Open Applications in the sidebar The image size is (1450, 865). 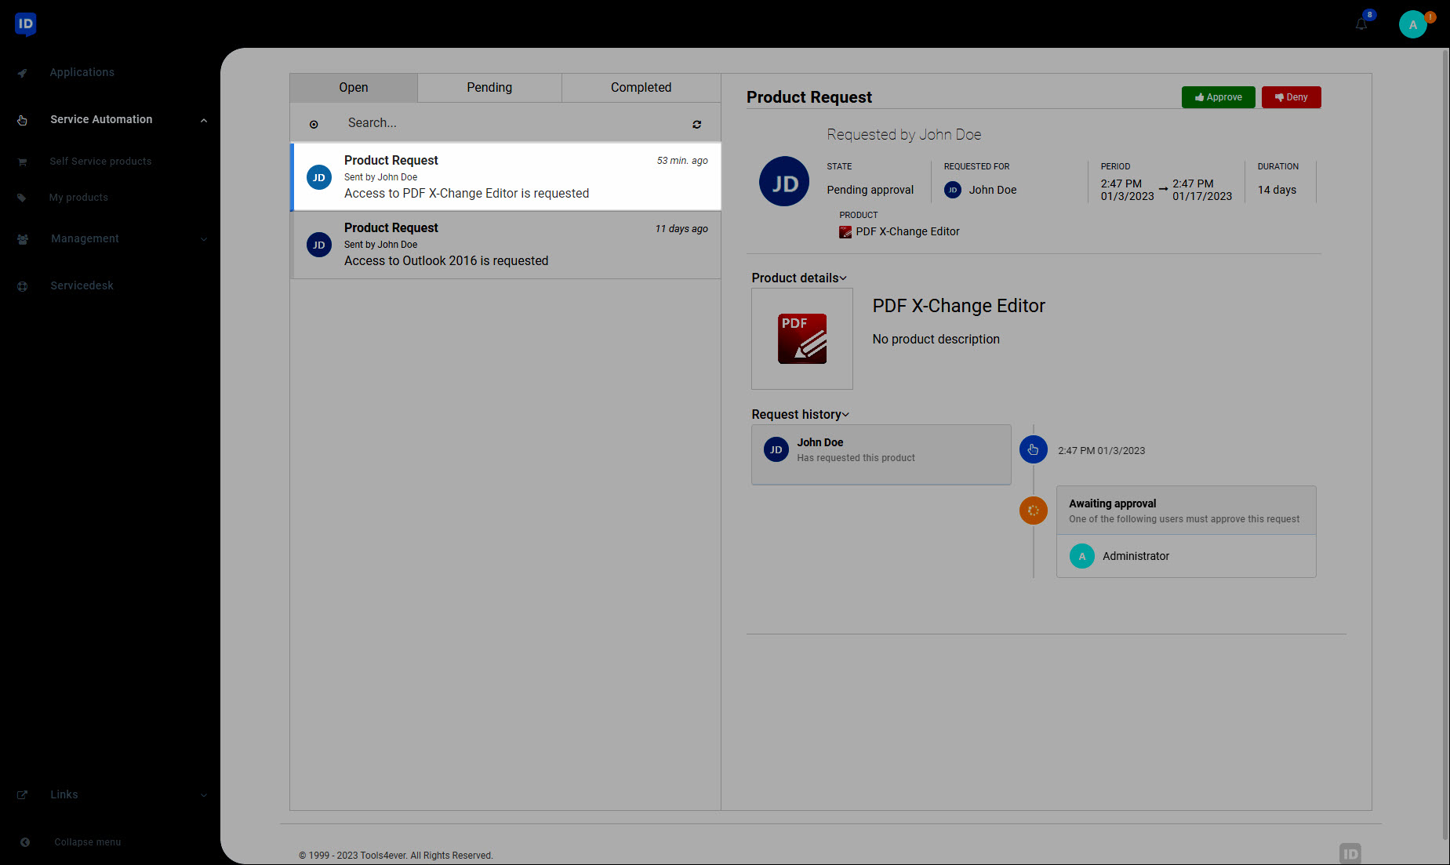82,72
